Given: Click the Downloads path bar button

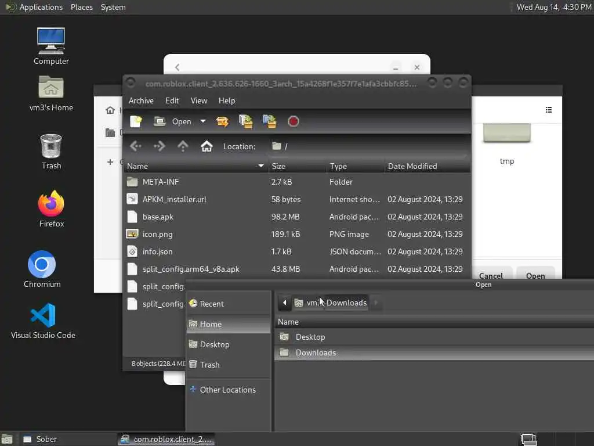Looking at the screenshot, I should [x=346, y=303].
